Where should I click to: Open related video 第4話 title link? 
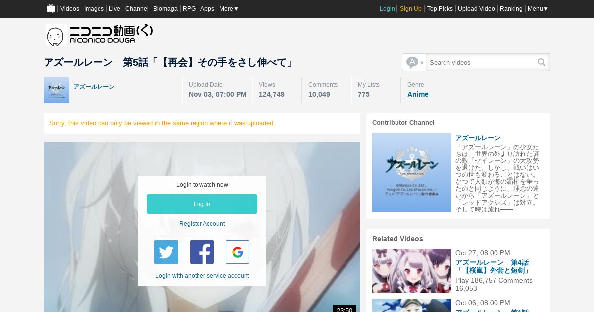[x=493, y=266]
